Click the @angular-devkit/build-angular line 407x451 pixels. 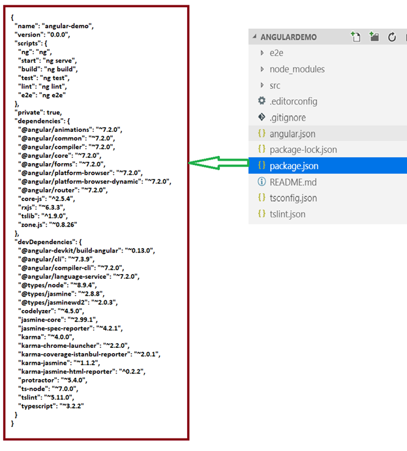87,251
